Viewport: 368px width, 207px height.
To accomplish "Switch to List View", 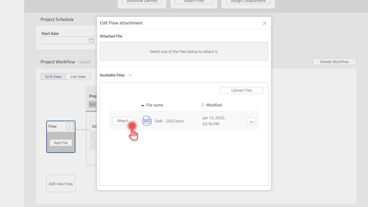I will [78, 76].
